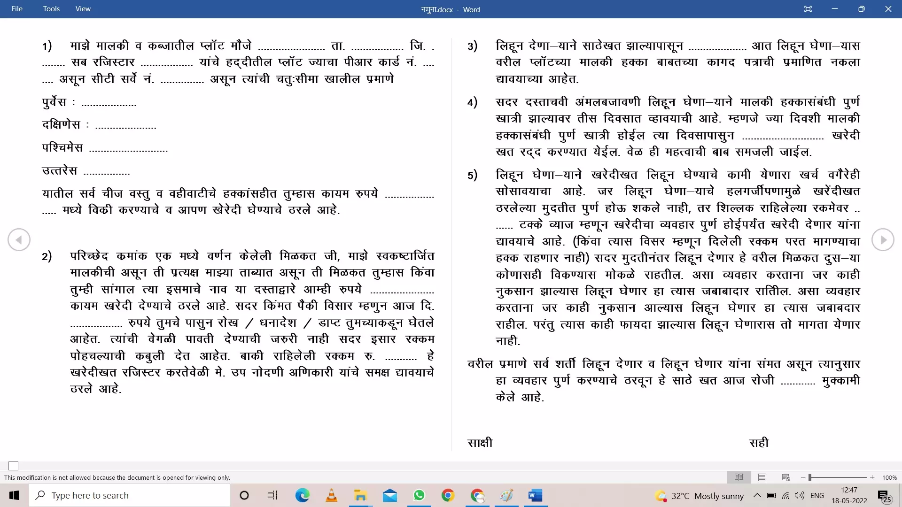902x507 pixels.
Task: Open the View menu
Action: (x=83, y=9)
